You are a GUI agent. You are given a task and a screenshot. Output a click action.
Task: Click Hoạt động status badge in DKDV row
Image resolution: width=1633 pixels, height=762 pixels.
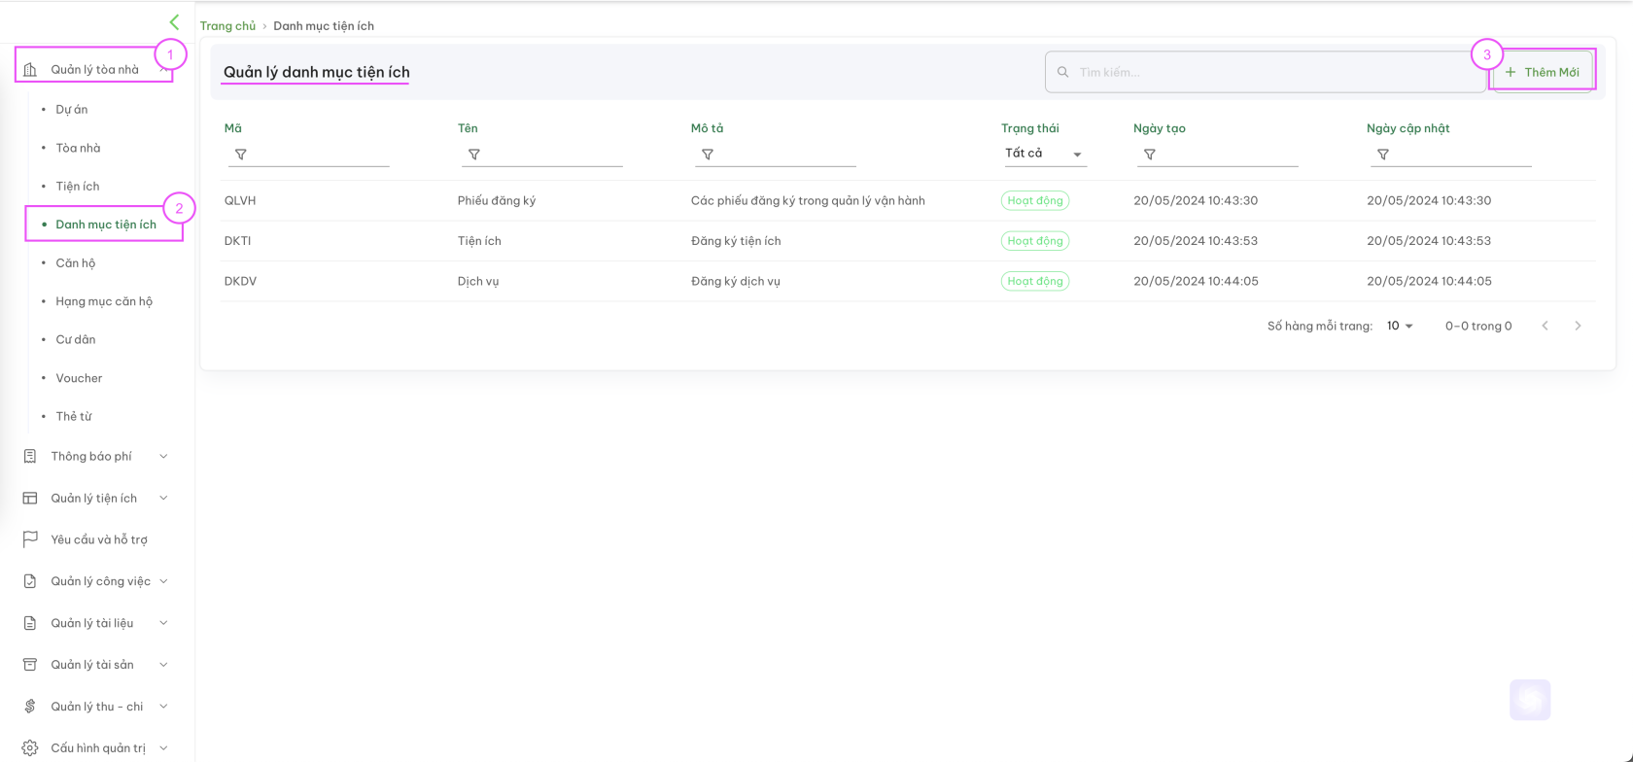tap(1035, 281)
